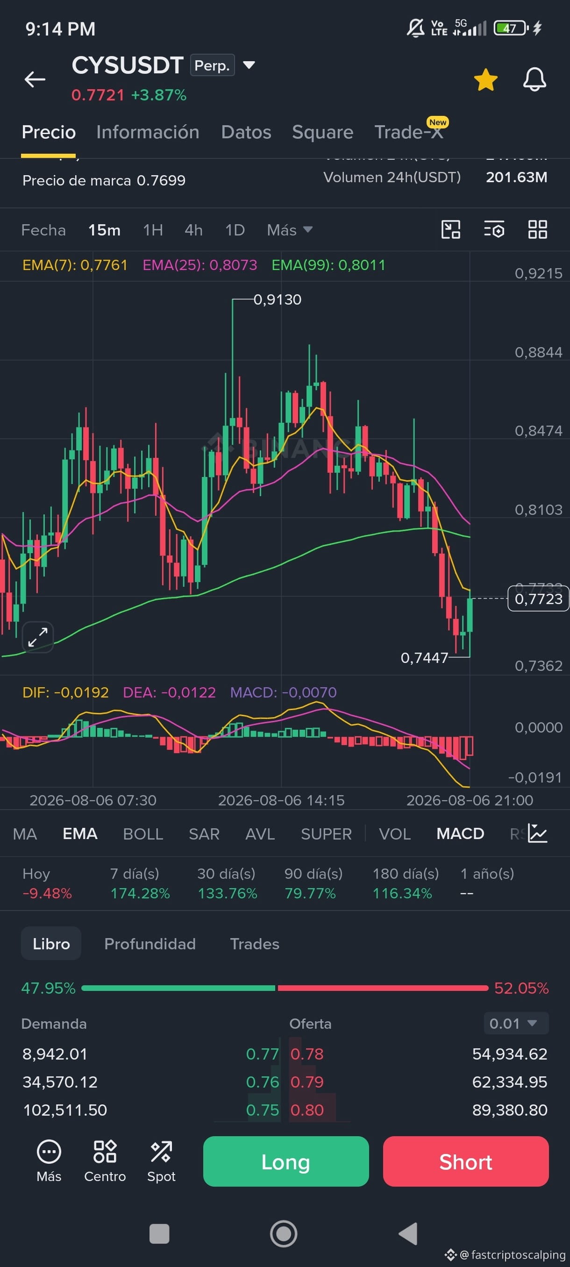Tap the current price tag 0,7723

pos(538,598)
